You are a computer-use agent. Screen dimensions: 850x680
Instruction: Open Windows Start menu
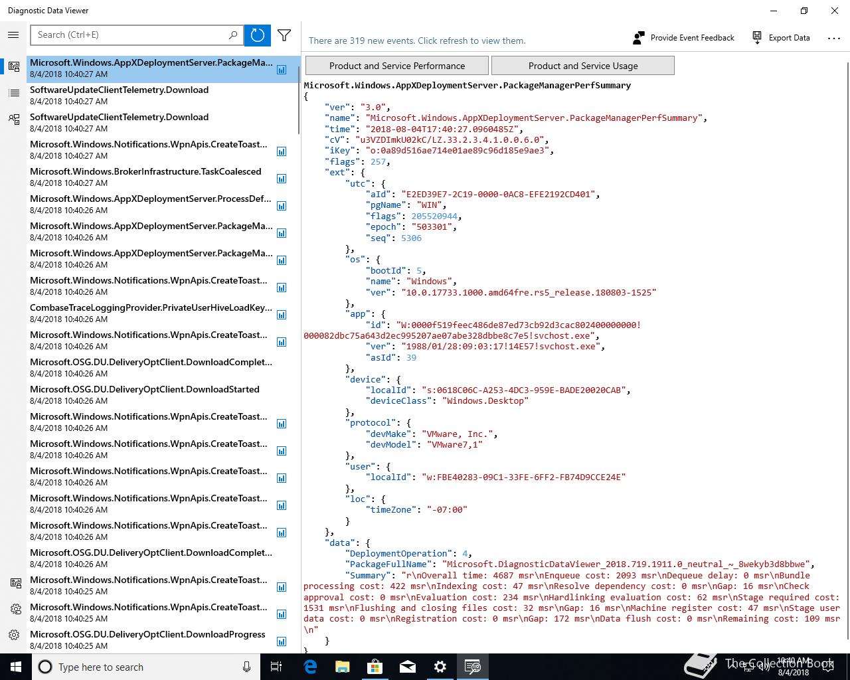(x=16, y=667)
